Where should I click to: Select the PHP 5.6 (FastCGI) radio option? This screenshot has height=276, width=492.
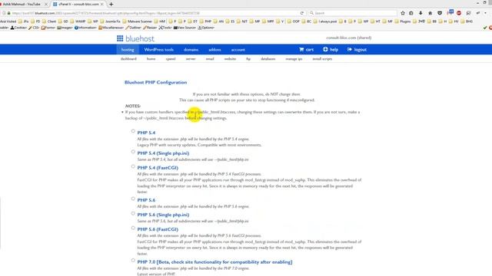(133, 228)
